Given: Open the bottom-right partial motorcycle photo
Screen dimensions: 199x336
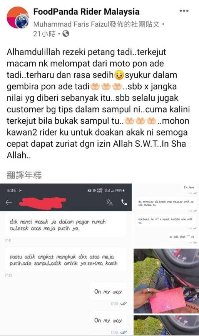Looking at the screenshot, I should click(x=166, y=325).
